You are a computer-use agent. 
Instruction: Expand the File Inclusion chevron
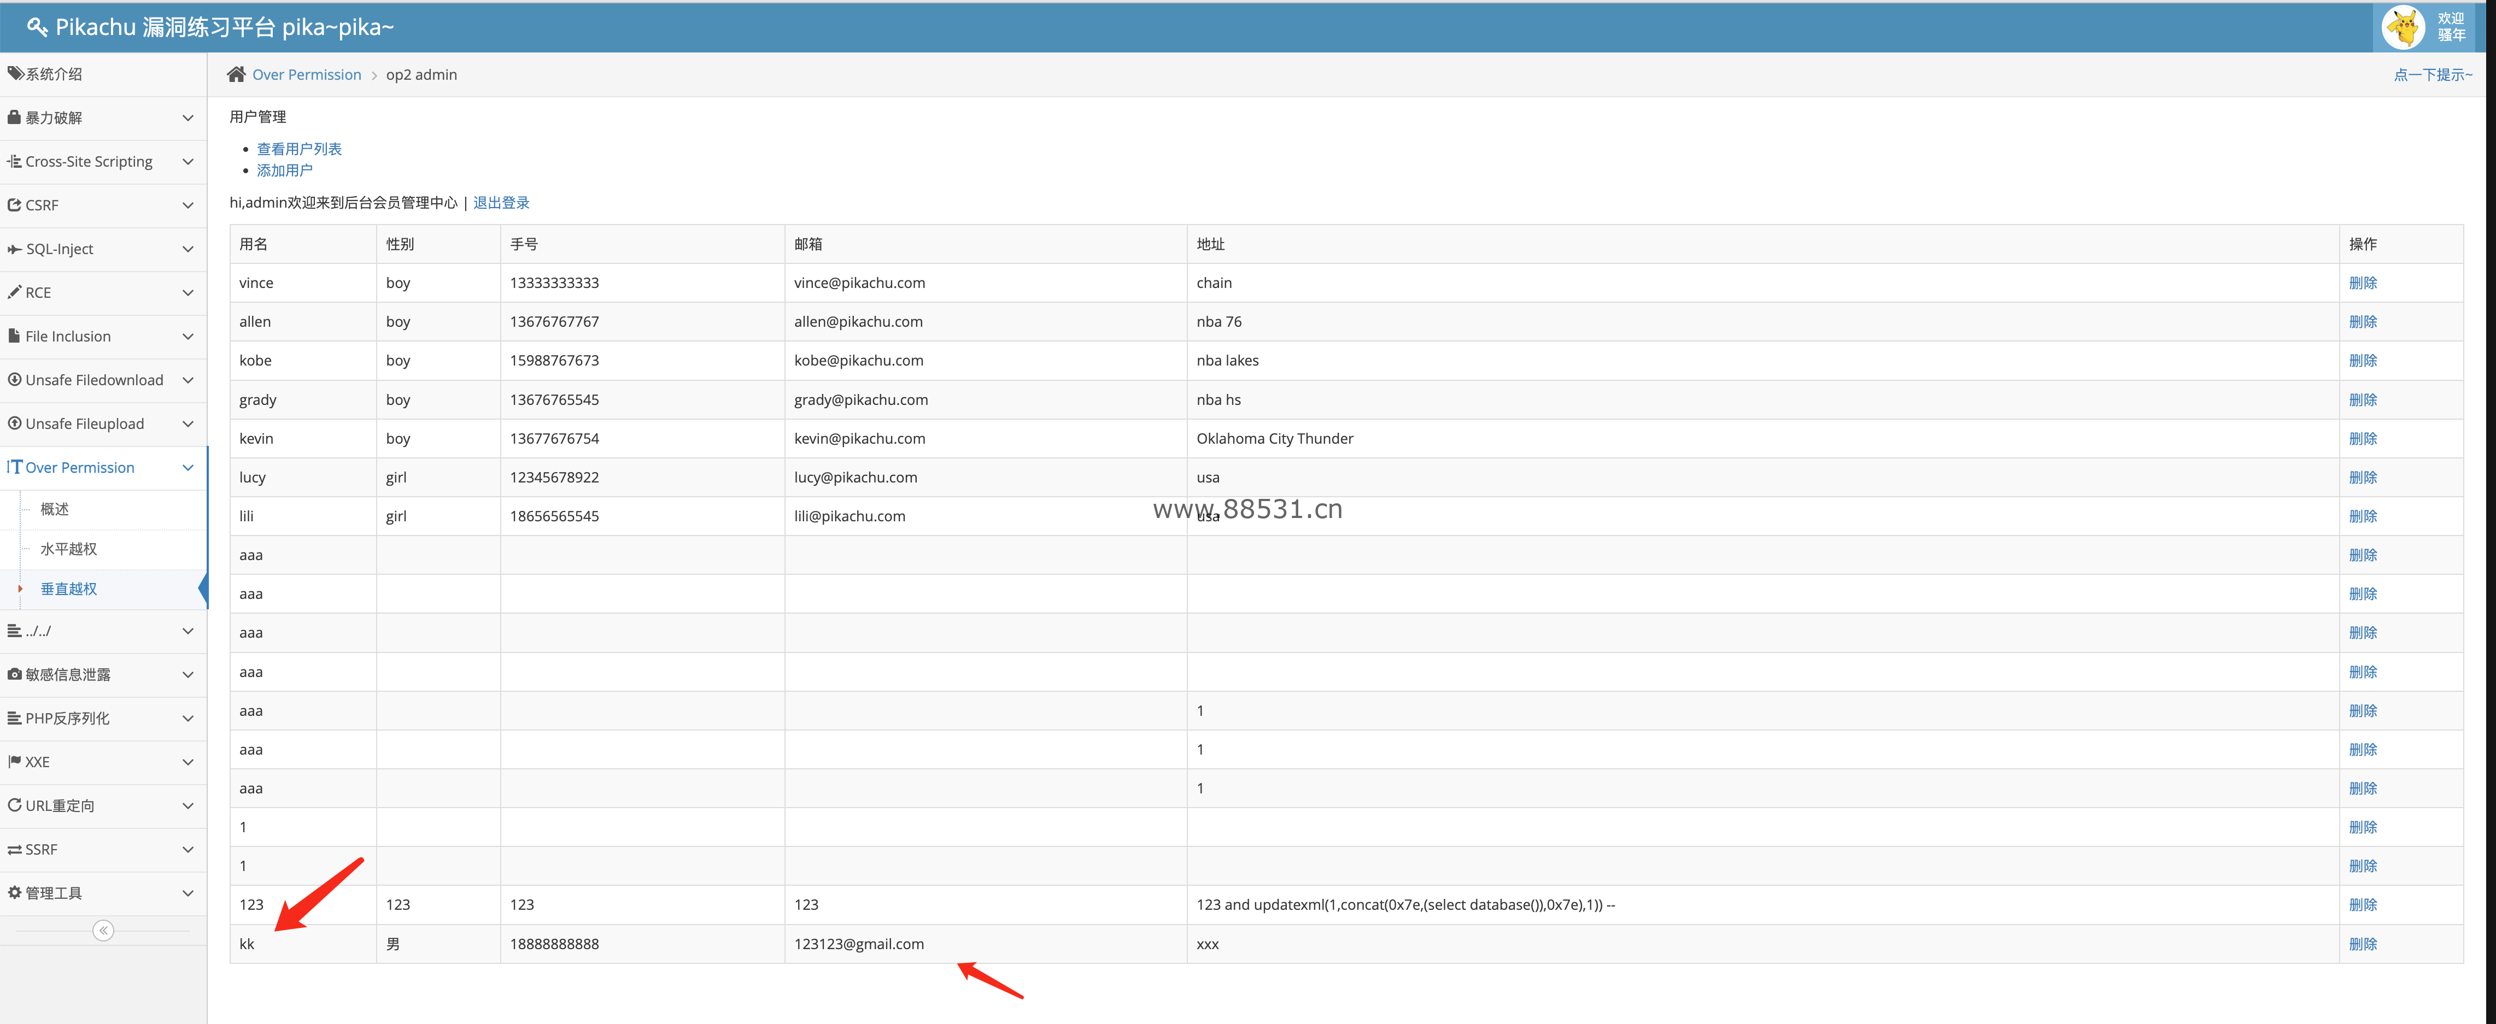tap(188, 336)
